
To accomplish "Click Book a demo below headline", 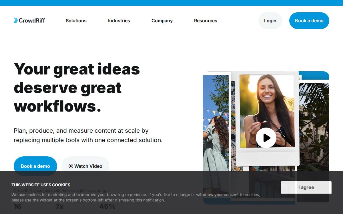I will click(35, 166).
